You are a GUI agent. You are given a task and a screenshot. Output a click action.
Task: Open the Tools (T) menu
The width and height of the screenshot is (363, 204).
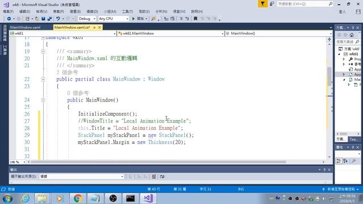point(127,11)
